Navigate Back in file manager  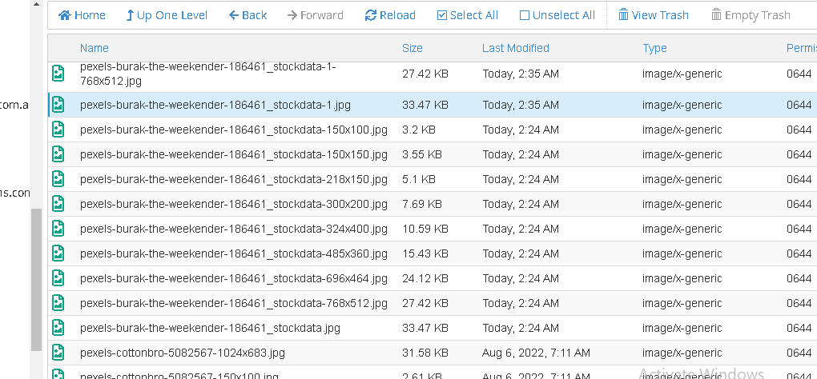click(248, 16)
